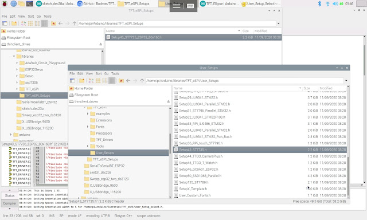Switch User_Setups to compact view
Image resolution: width=367 pixels, height=220 pixels.
[x=105, y=81]
